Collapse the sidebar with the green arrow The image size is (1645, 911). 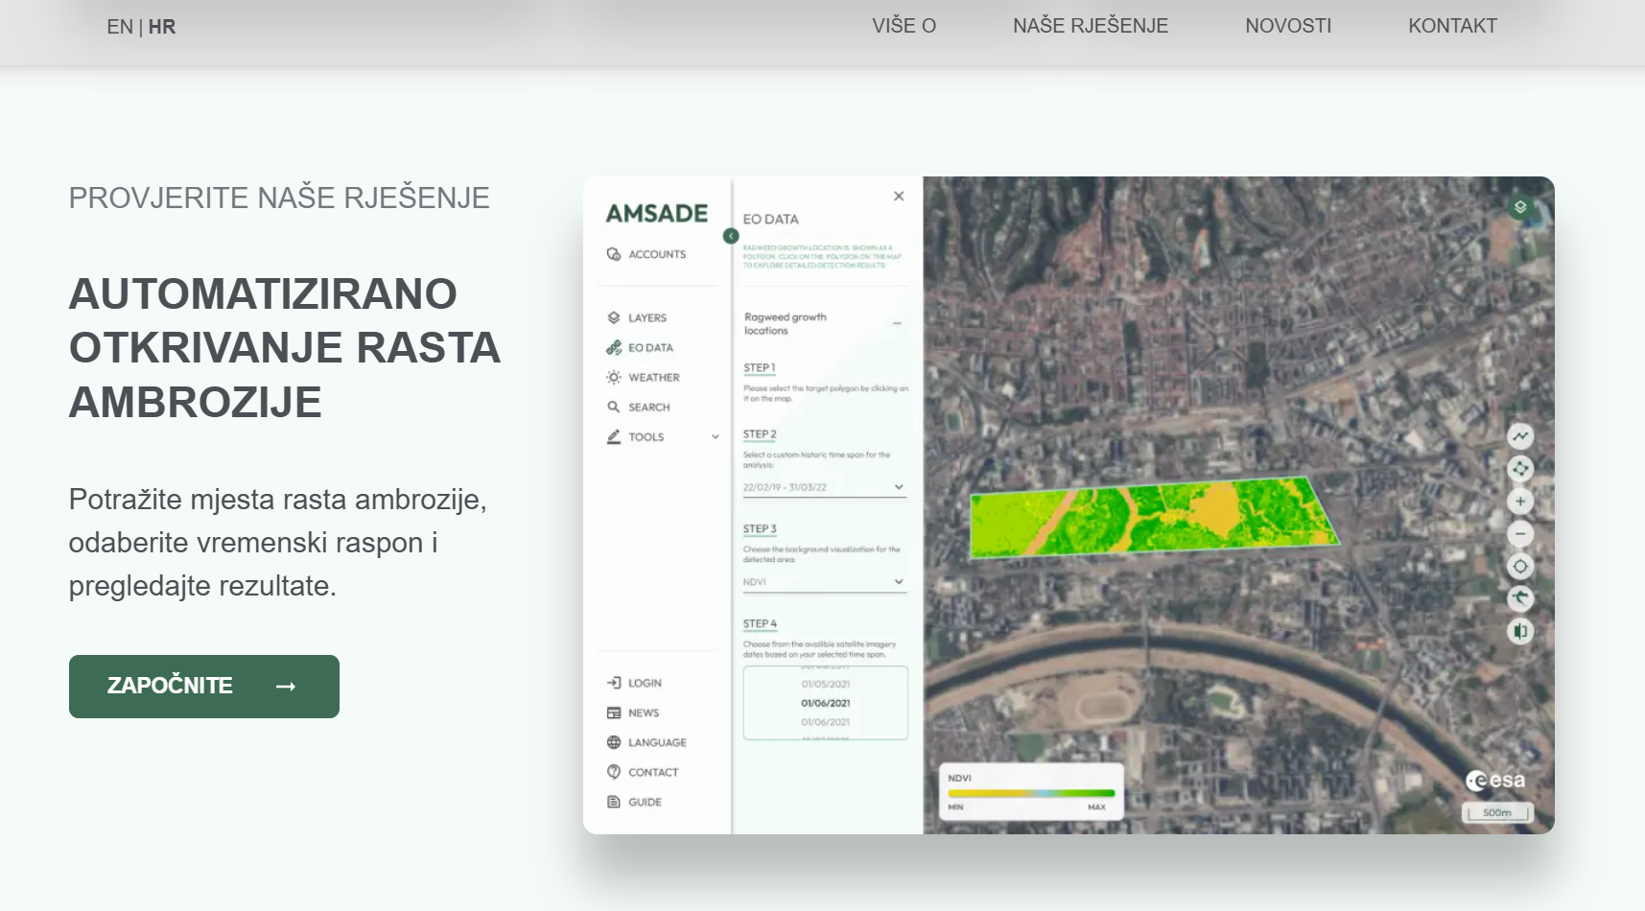[x=731, y=236]
